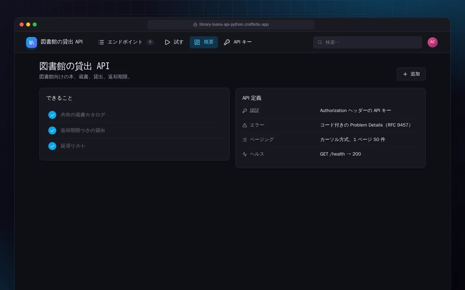
Task: Click the green window maximize button
Action: [x=35, y=24]
